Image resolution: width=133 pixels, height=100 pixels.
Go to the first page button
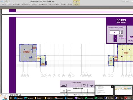[x=65, y=95]
